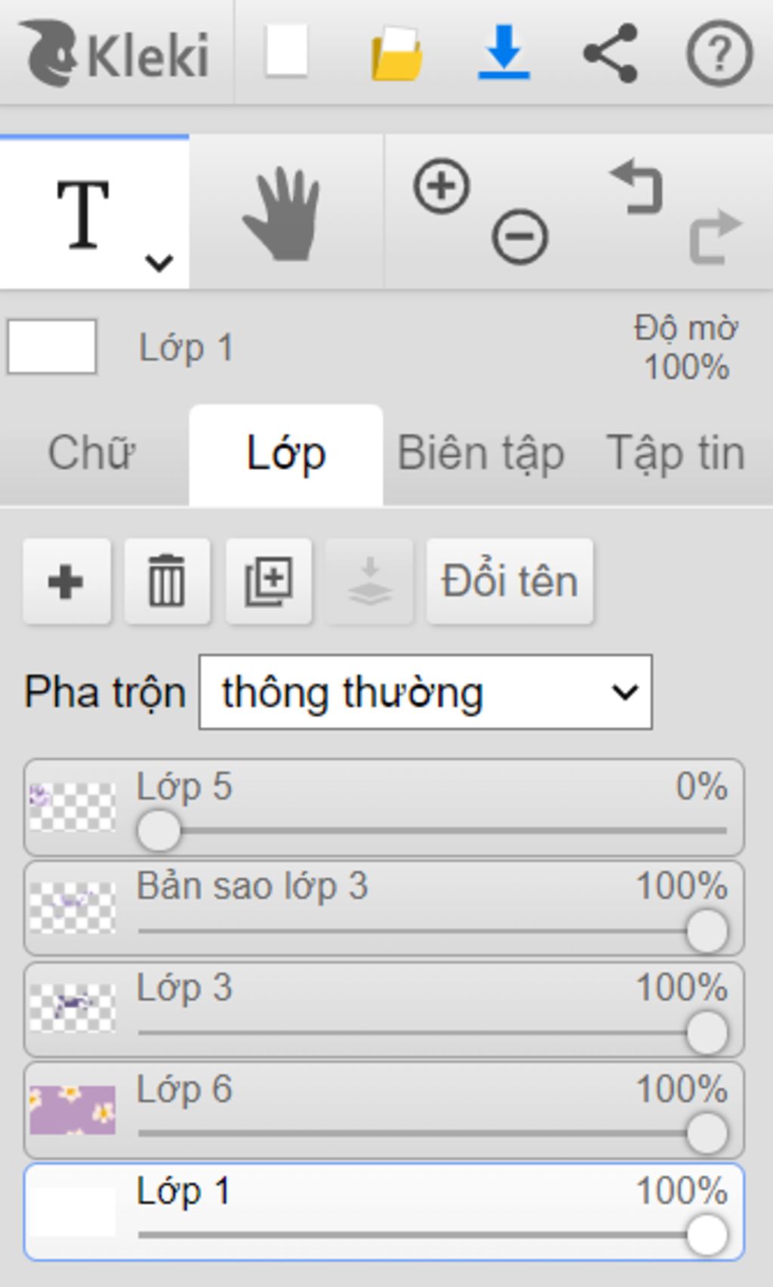This screenshot has width=773, height=1287.
Task: Create a new blank image
Action: pyautogui.click(x=286, y=51)
